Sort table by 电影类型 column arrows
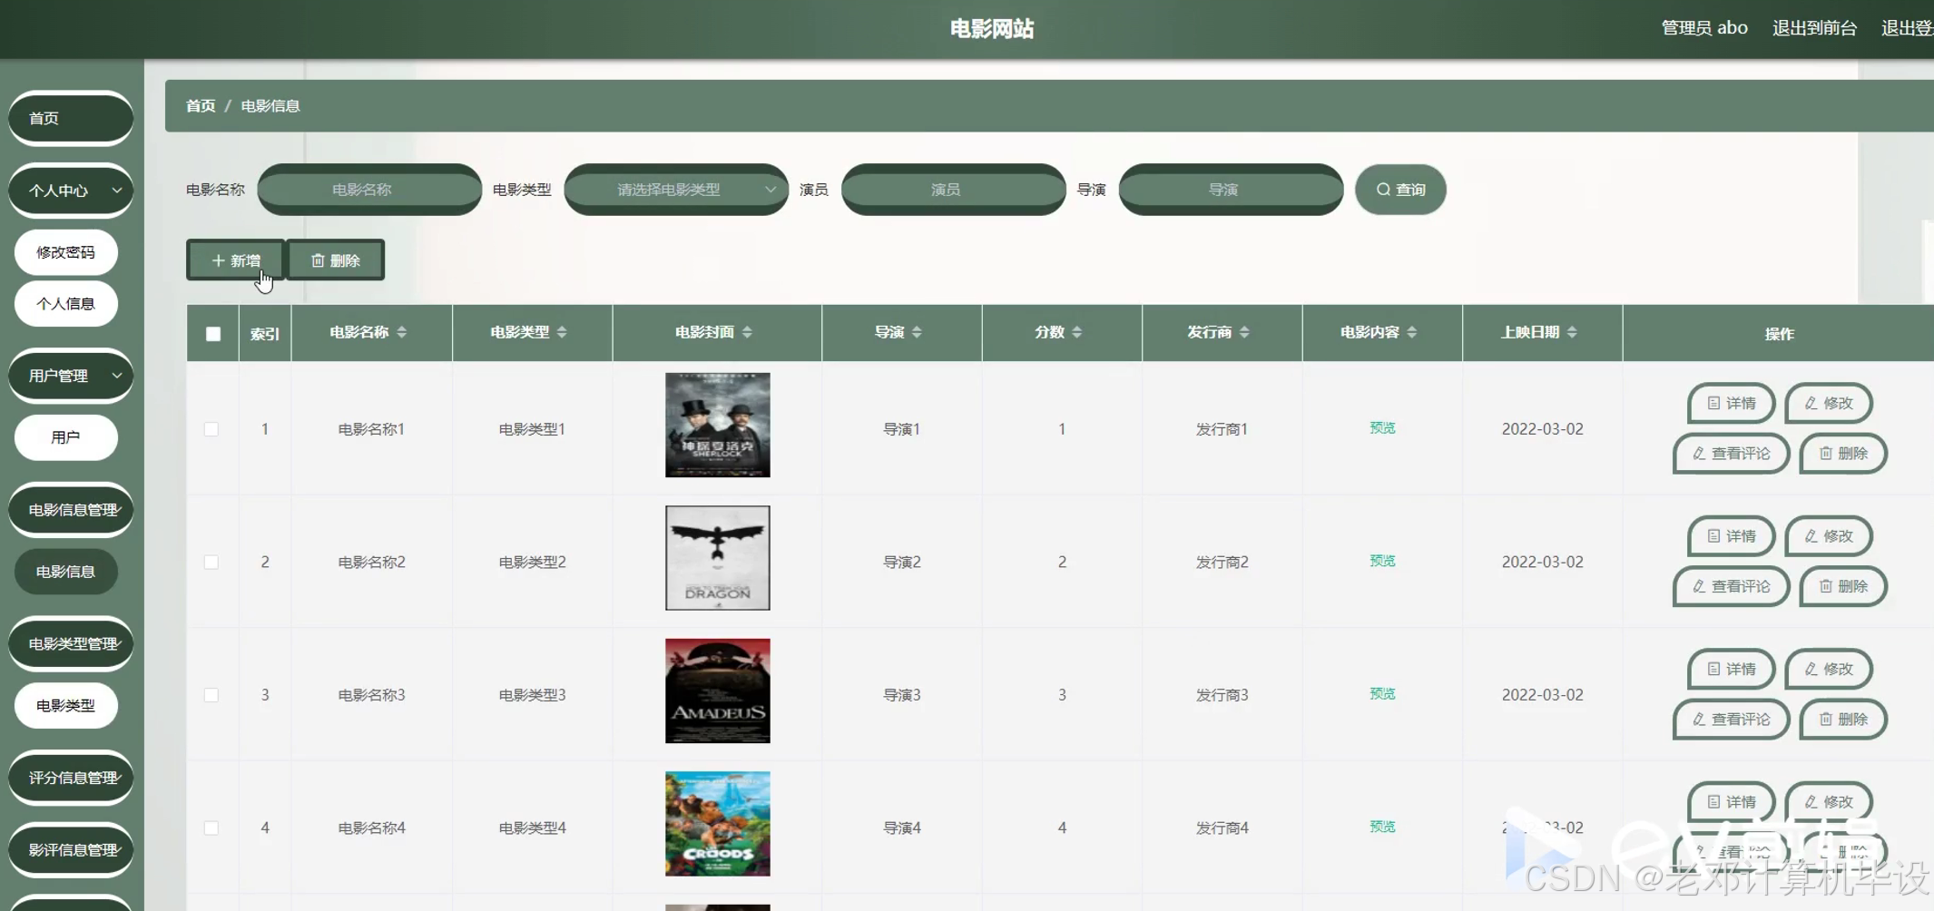The image size is (1934, 911). point(562,332)
